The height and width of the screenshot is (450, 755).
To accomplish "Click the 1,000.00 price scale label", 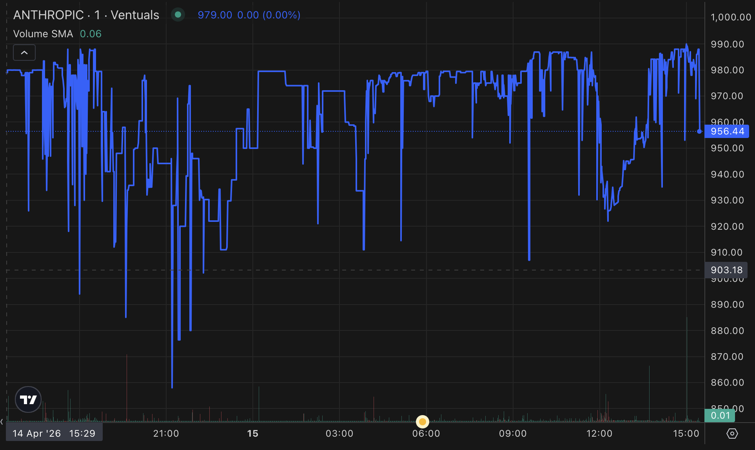I will click(x=731, y=17).
